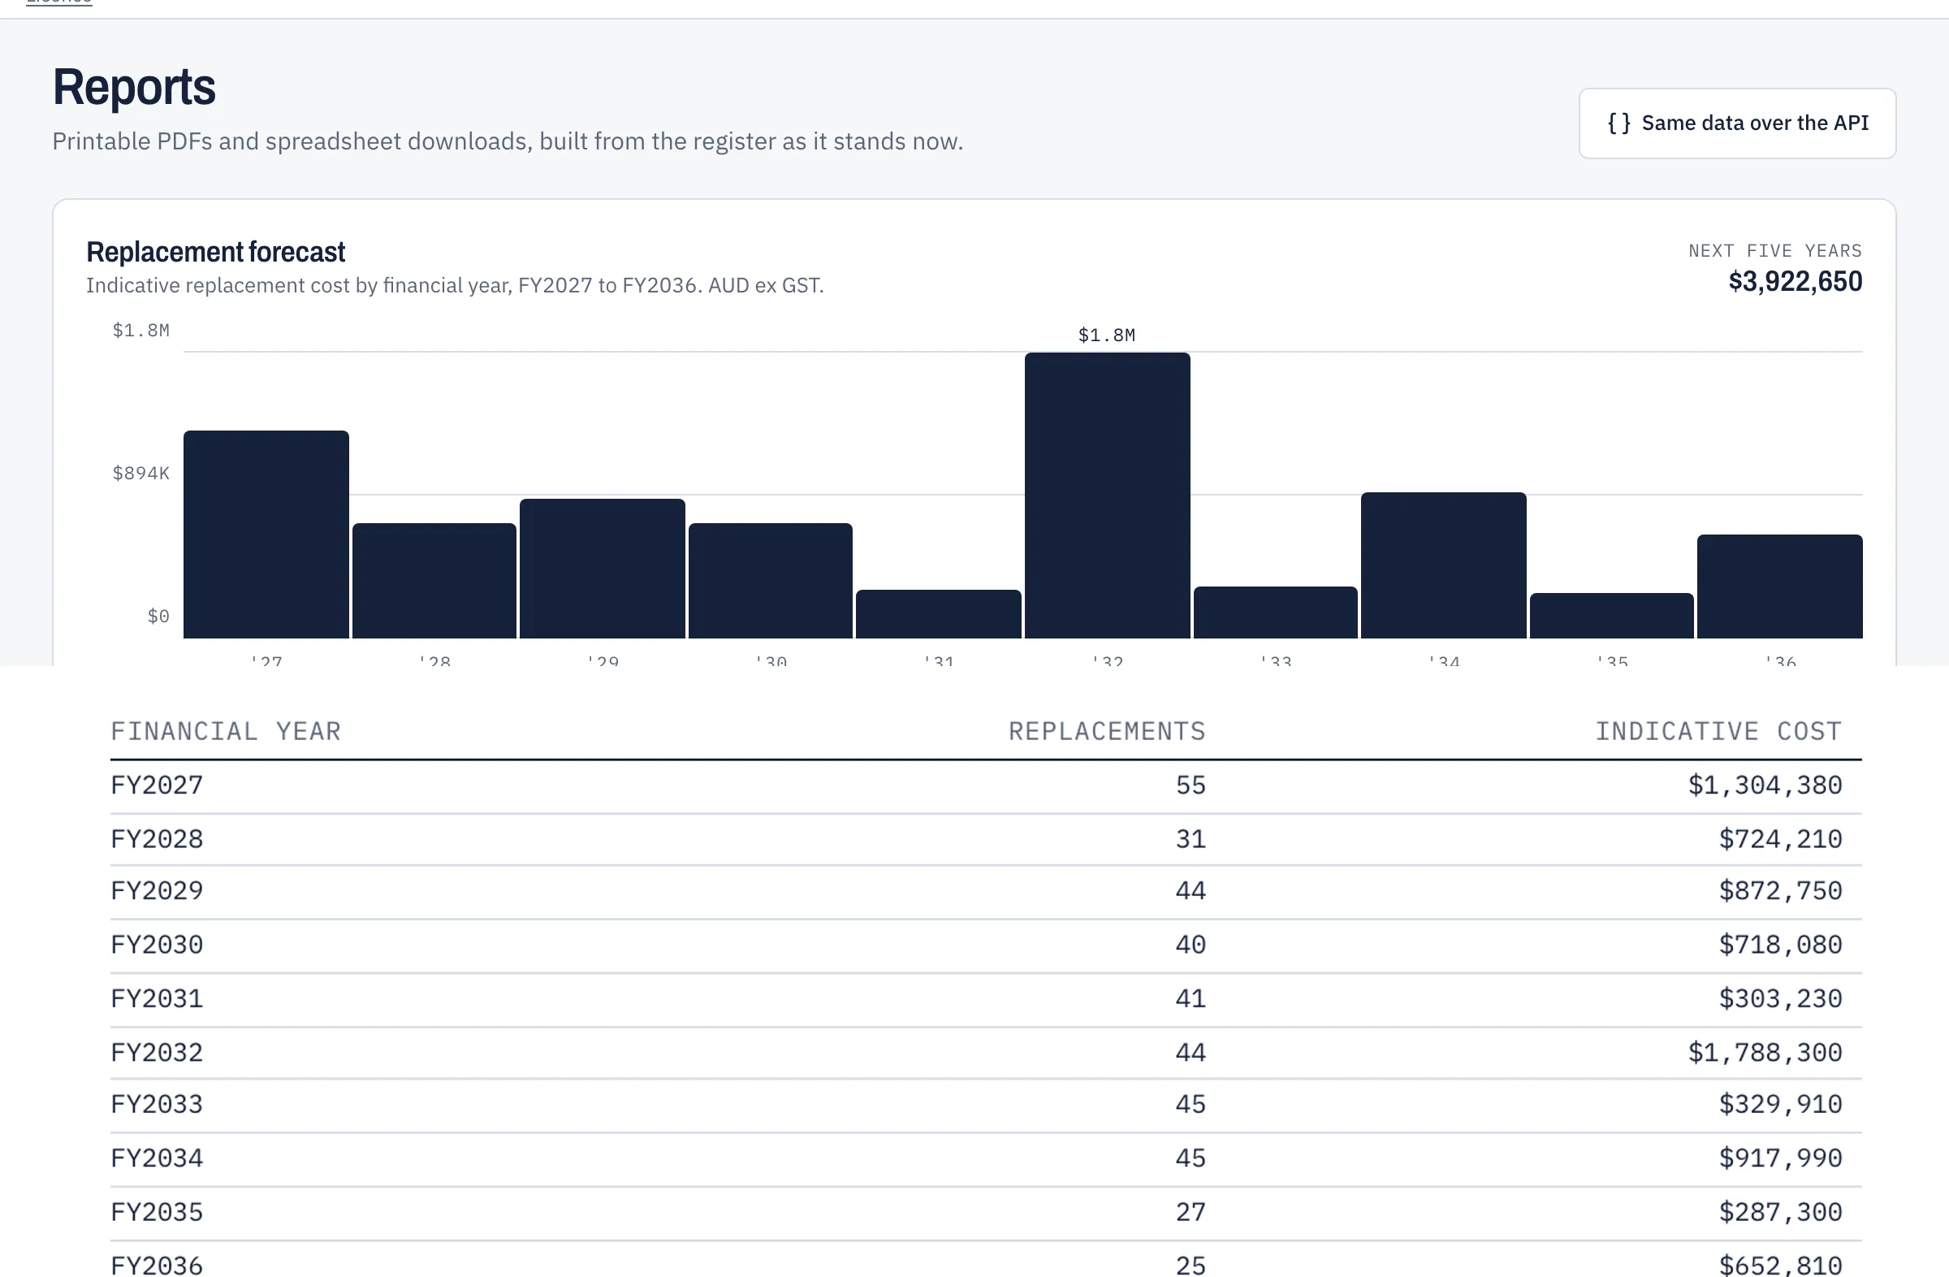The height and width of the screenshot is (1277, 1949).
Task: Click the Financial Year column header
Action: point(226,730)
